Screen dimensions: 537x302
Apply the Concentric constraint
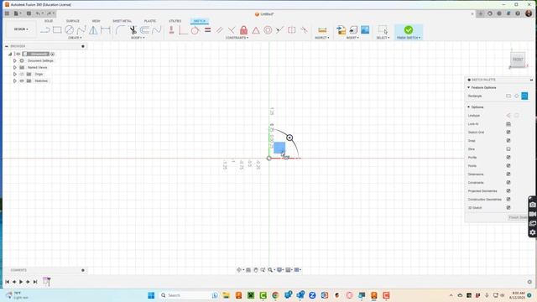point(268,30)
